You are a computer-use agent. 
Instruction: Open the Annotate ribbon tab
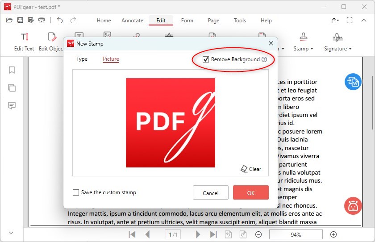(x=132, y=21)
